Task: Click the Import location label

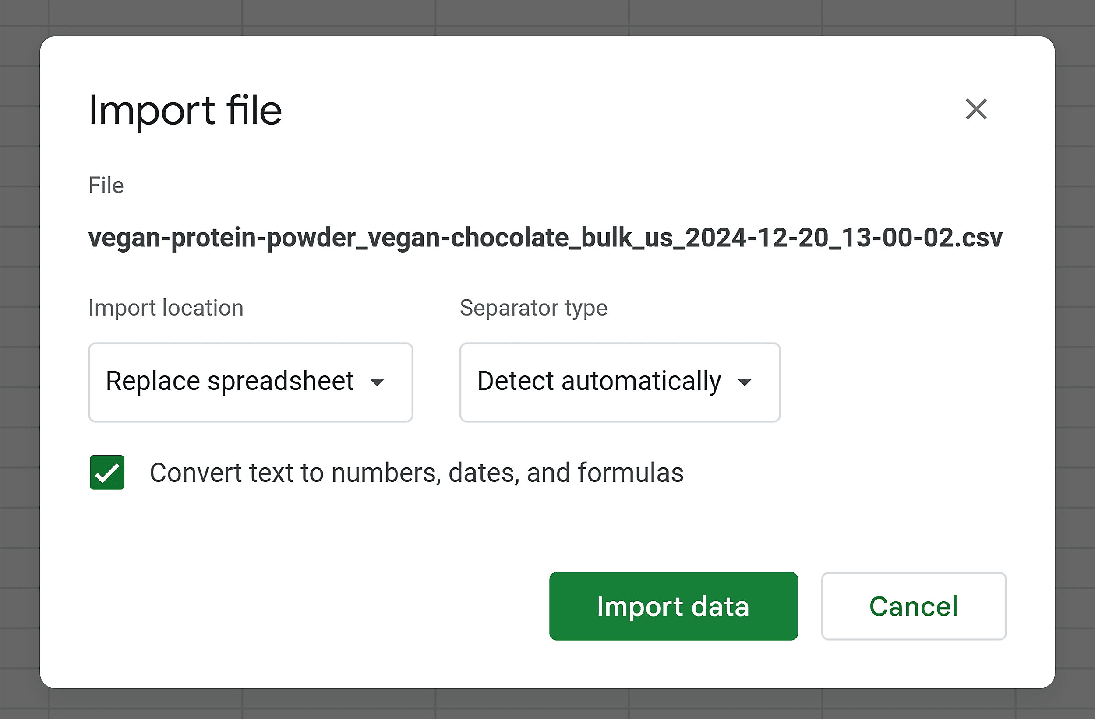Action: 166,308
